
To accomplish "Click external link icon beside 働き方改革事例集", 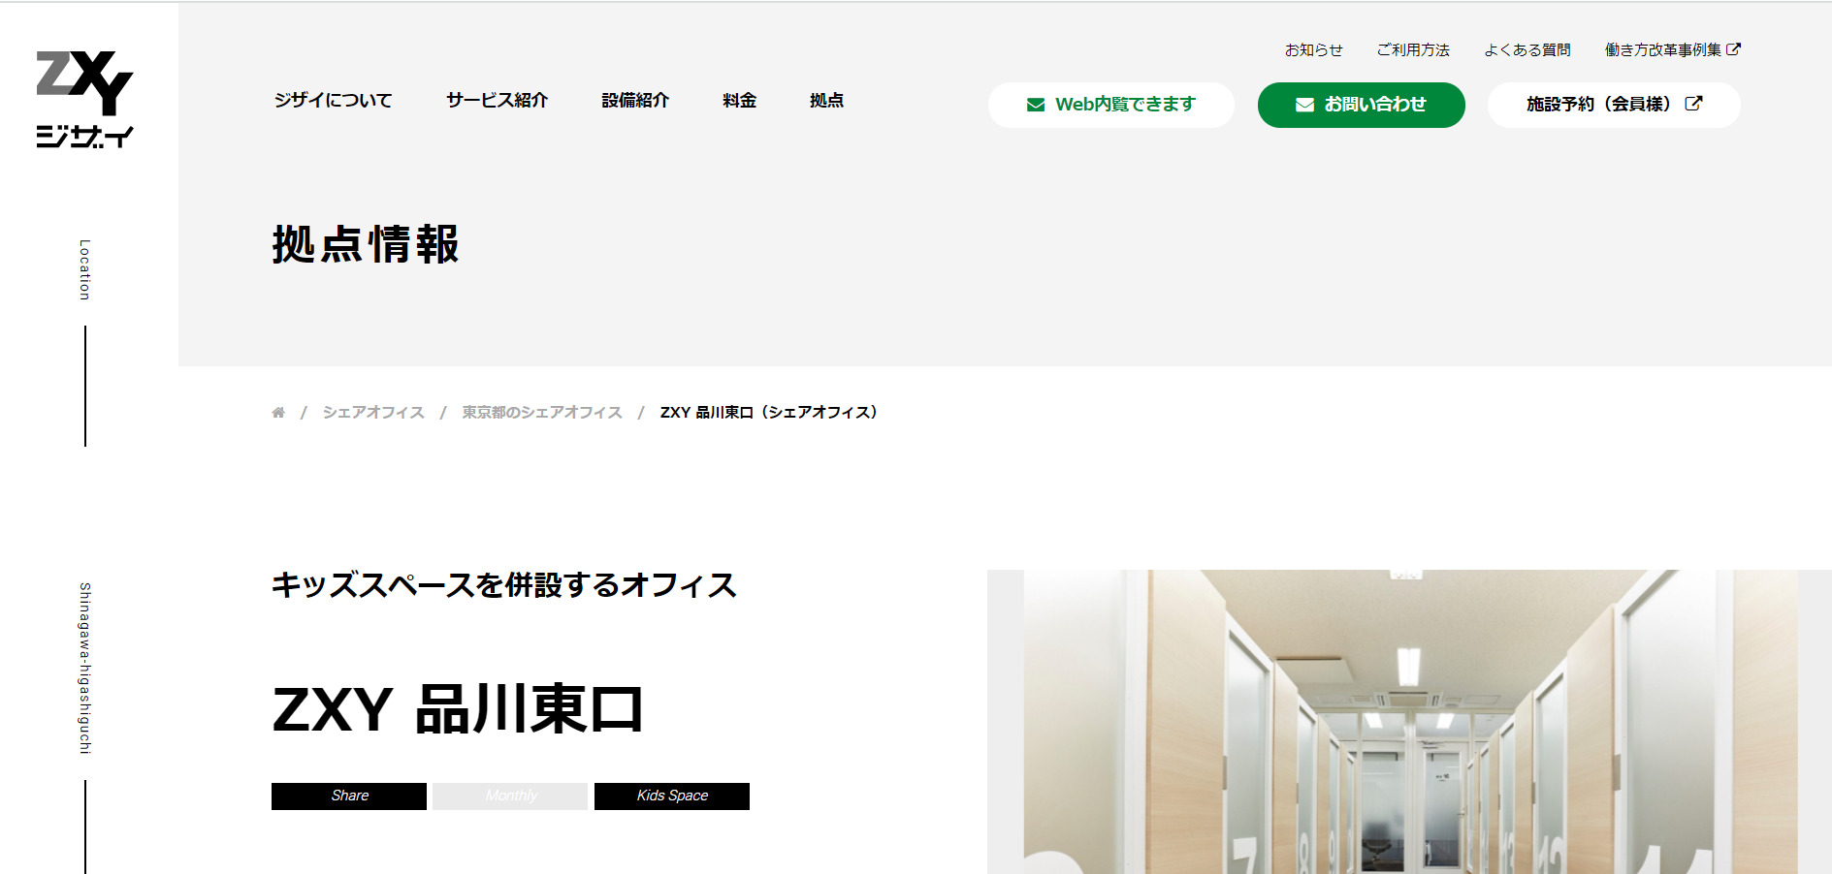I will point(1733,49).
